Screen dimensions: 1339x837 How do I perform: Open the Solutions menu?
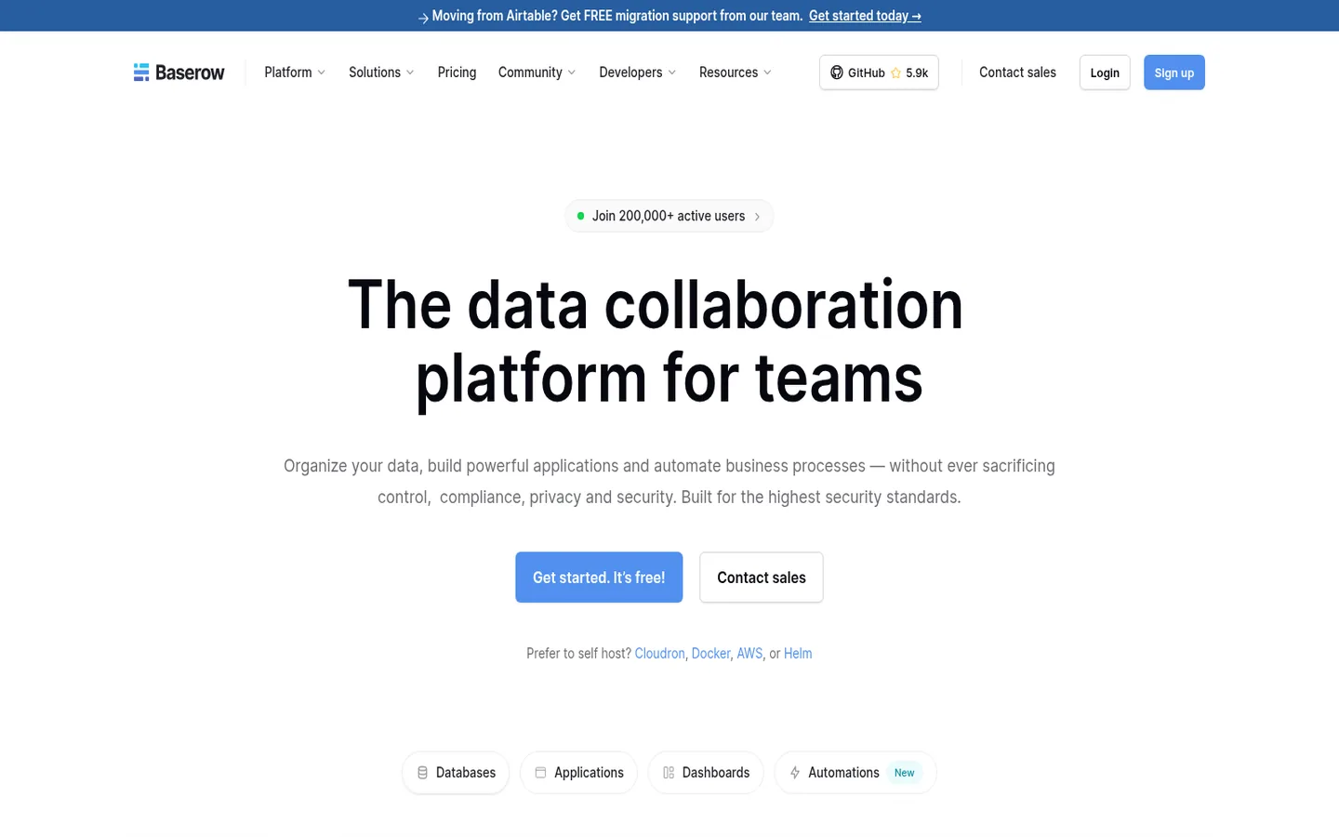coord(381,73)
